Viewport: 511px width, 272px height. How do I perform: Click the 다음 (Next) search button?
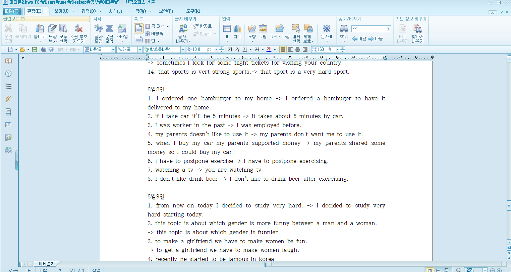coord(376,39)
